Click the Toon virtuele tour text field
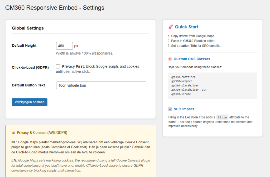Screen dimensions: 270x177 (101, 85)
